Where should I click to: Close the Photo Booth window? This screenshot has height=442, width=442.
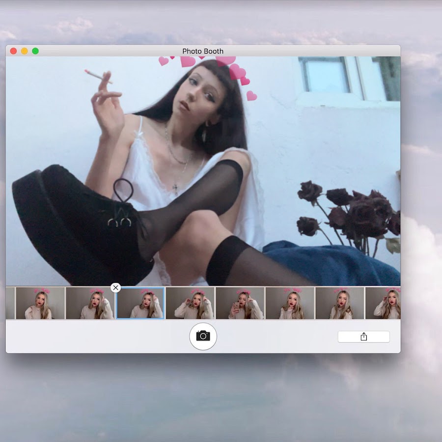pos(13,51)
